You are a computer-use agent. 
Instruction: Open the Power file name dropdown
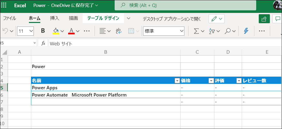(x=66, y=5)
